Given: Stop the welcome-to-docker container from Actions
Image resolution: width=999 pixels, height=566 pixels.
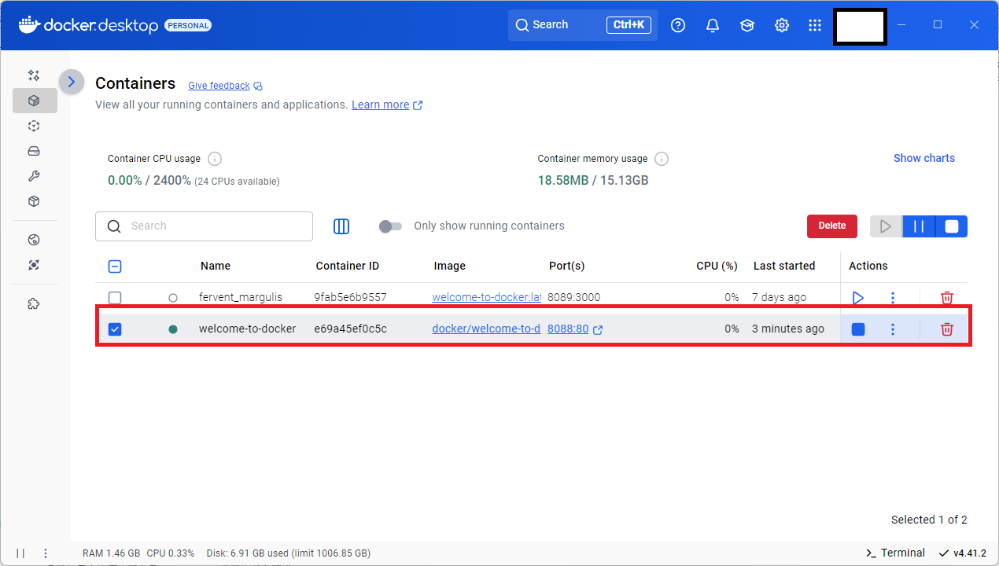Looking at the screenshot, I should (x=857, y=329).
